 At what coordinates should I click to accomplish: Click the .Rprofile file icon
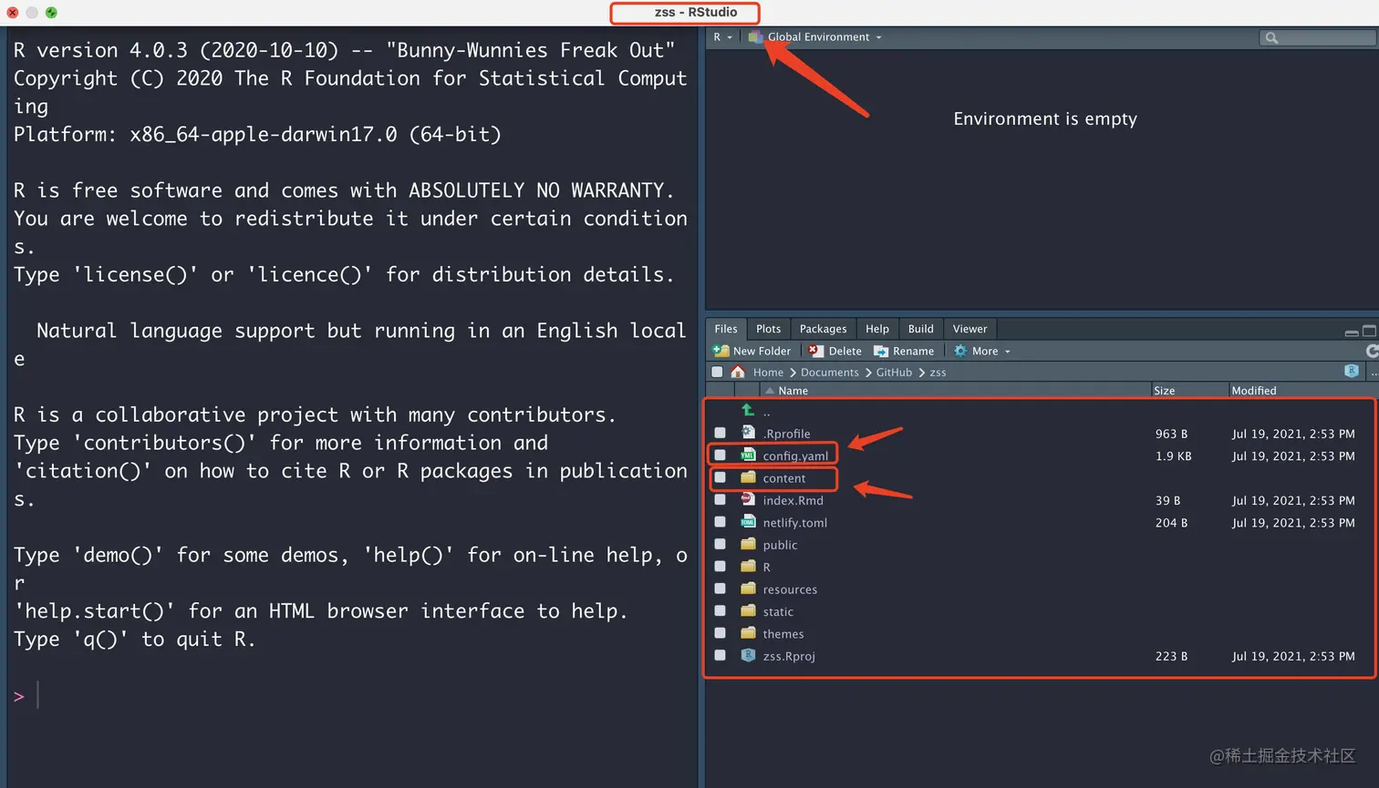pyautogui.click(x=748, y=433)
